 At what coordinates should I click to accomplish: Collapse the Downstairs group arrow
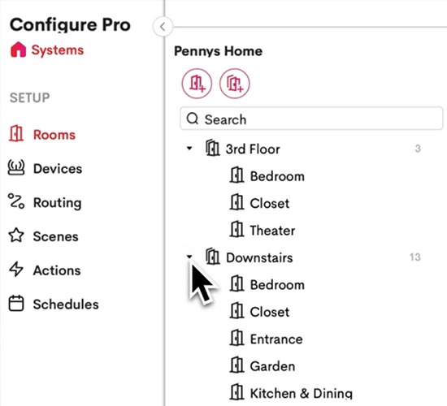189,257
